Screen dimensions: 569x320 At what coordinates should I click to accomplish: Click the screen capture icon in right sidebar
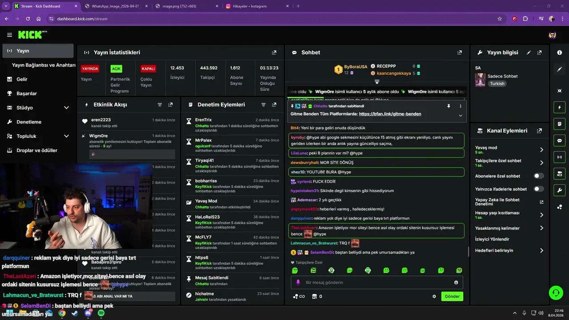pos(560,91)
